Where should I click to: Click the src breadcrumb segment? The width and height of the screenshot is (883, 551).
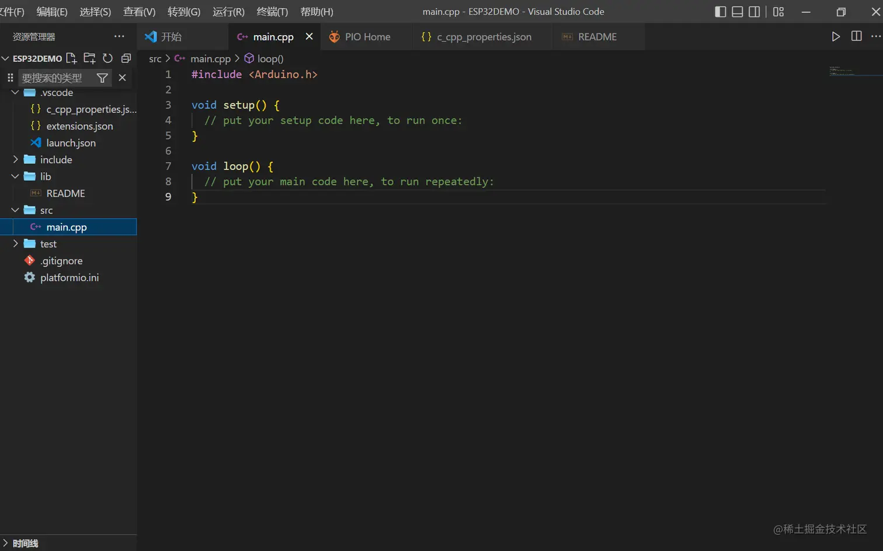(155, 58)
